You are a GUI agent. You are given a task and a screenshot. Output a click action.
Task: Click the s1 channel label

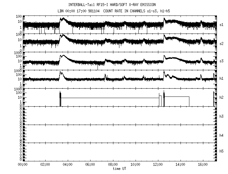tap(222, 24)
